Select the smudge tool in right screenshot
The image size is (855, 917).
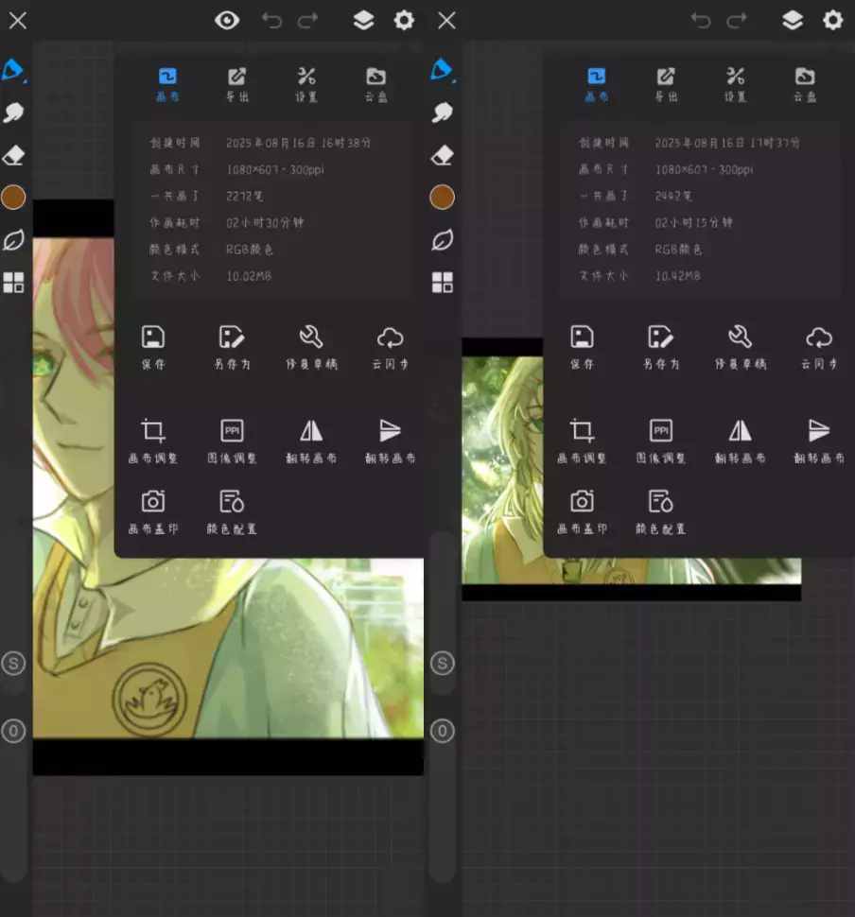pyautogui.click(x=443, y=112)
